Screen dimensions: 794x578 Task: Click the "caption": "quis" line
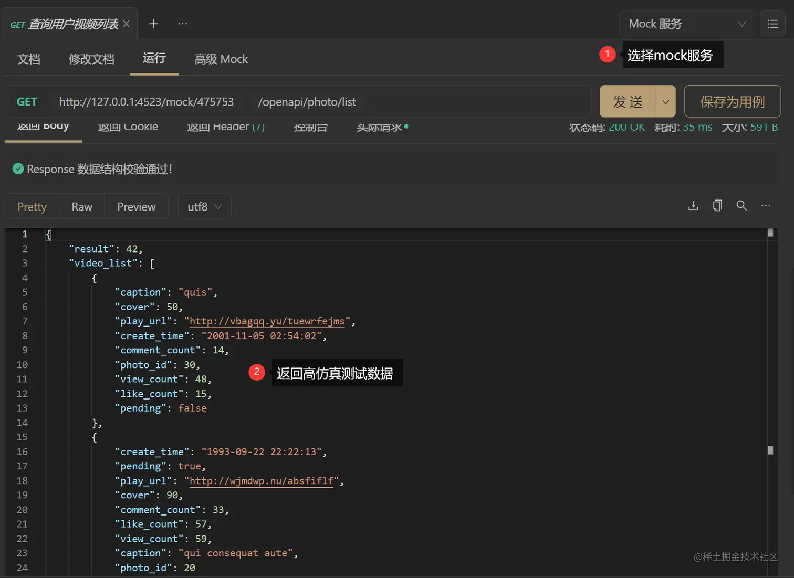pos(166,292)
